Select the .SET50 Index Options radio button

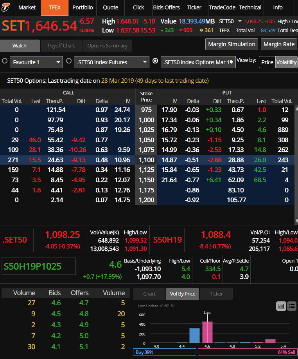click(155, 61)
